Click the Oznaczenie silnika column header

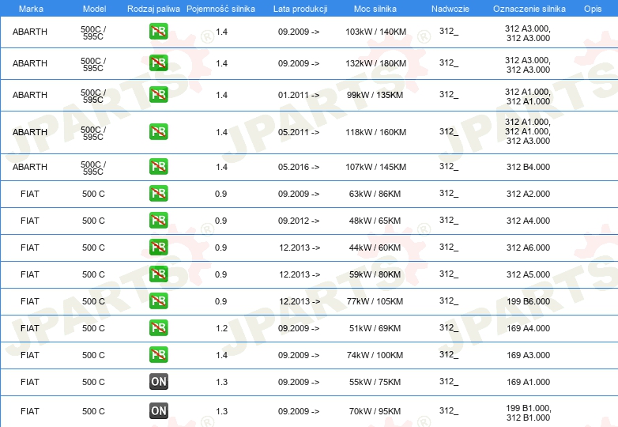pyautogui.click(x=529, y=9)
